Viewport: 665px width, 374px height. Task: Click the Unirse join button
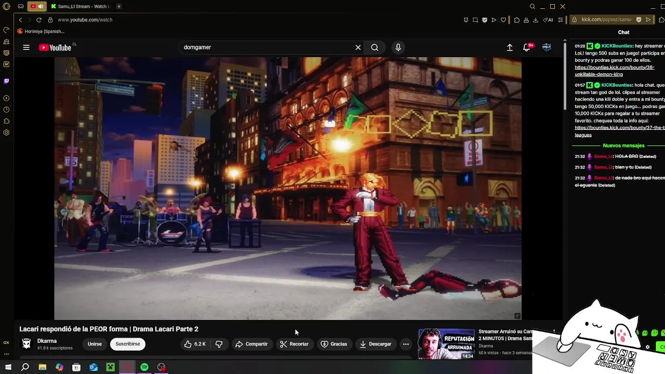(95, 344)
